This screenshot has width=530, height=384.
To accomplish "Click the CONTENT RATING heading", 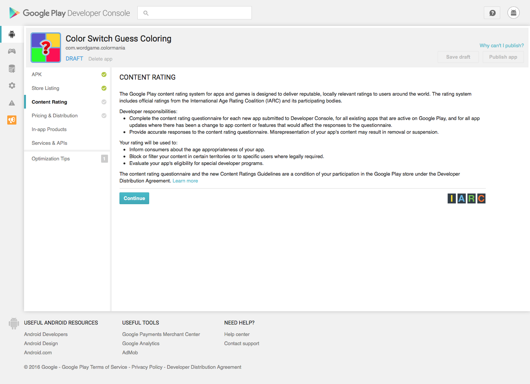I will coord(148,77).
